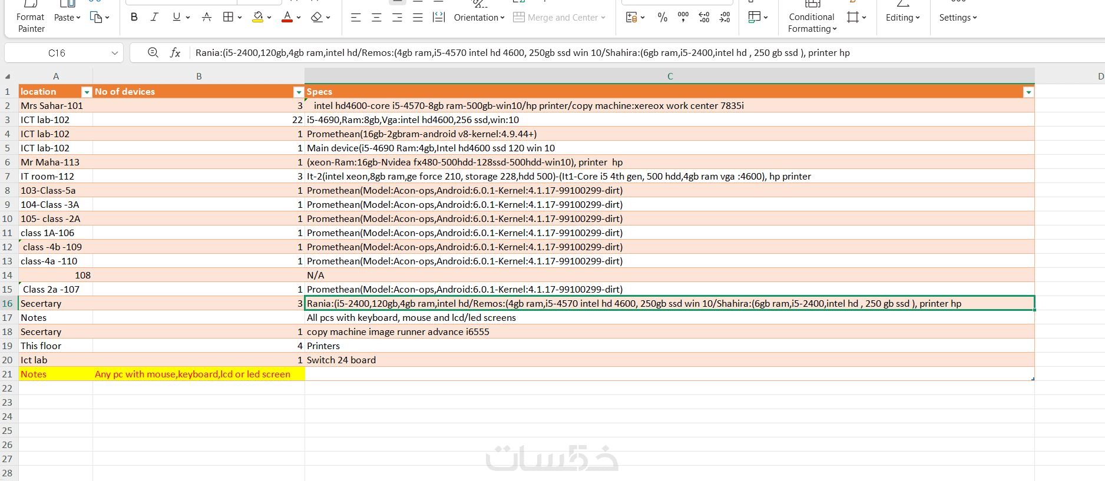This screenshot has width=1105, height=481.
Task: Click the table style icon
Action: (x=754, y=17)
